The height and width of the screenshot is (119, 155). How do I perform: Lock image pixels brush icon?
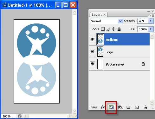tap(108, 29)
